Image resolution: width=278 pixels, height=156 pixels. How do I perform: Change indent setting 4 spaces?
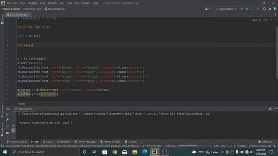242,146
